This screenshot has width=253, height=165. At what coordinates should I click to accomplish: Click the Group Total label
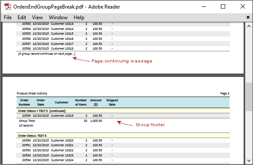click(x=27, y=121)
